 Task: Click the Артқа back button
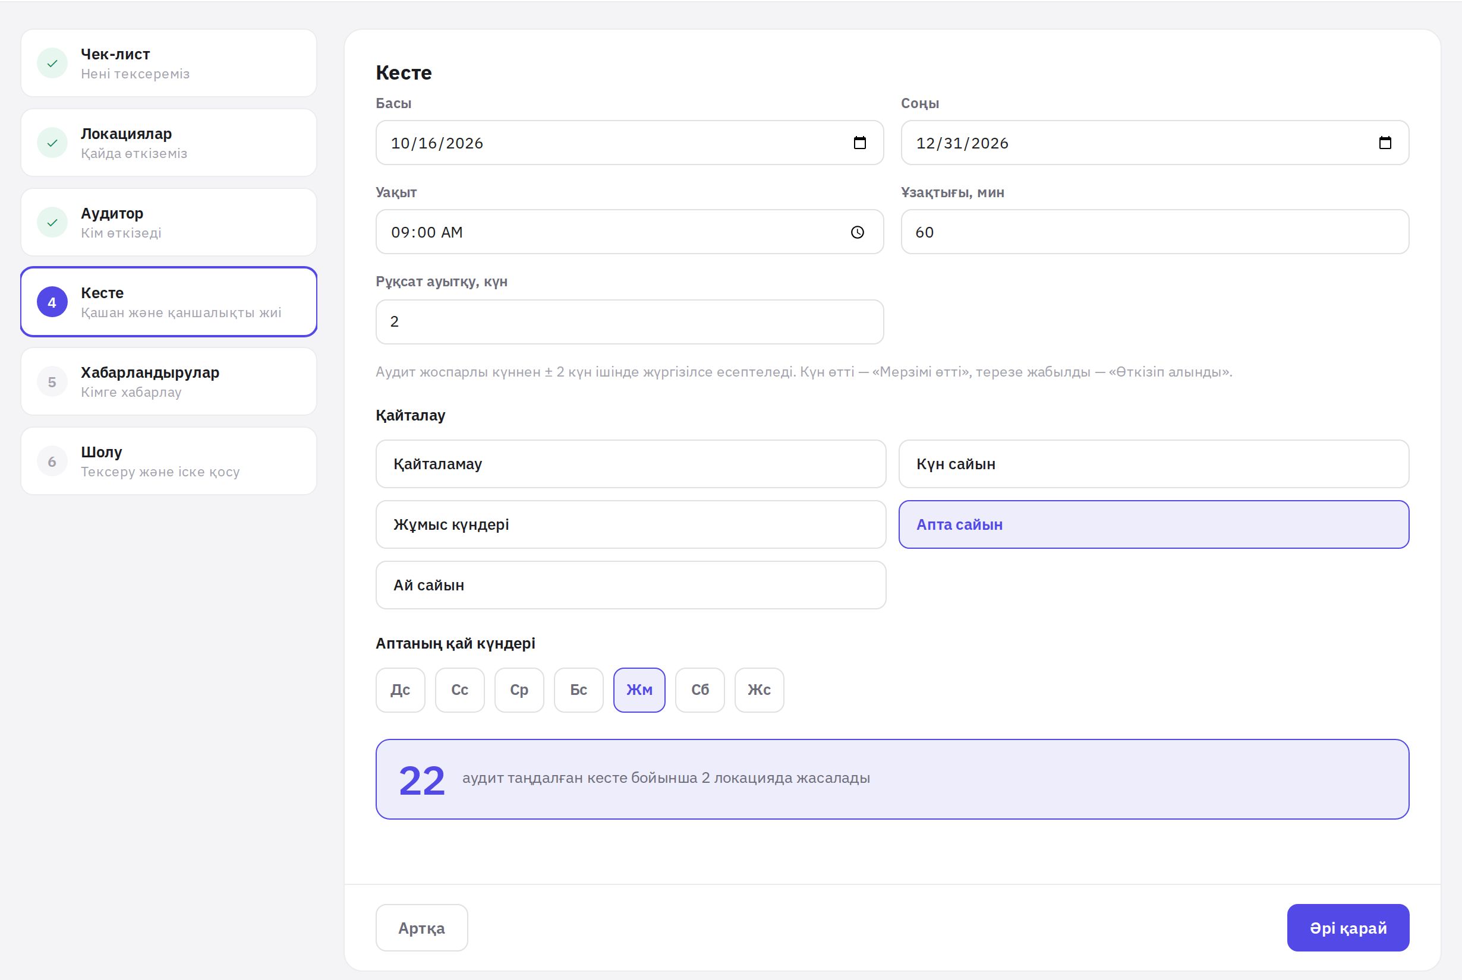point(421,928)
